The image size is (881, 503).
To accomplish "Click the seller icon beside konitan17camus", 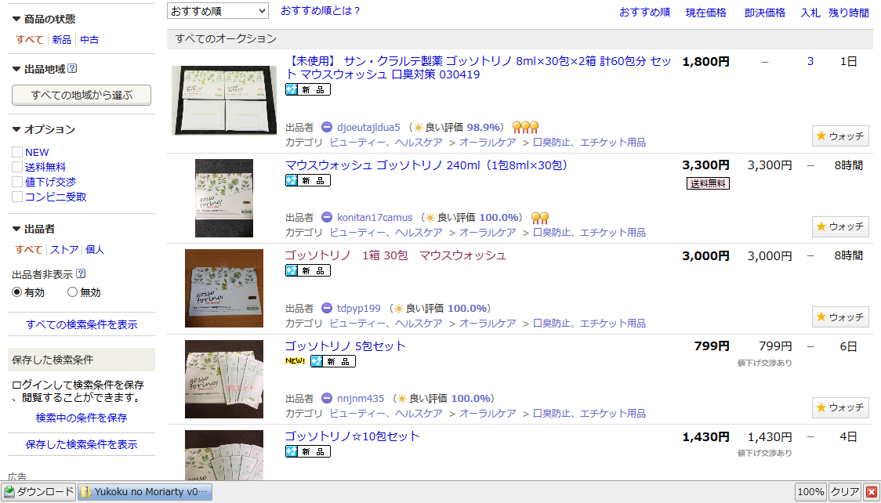I will click(x=327, y=217).
